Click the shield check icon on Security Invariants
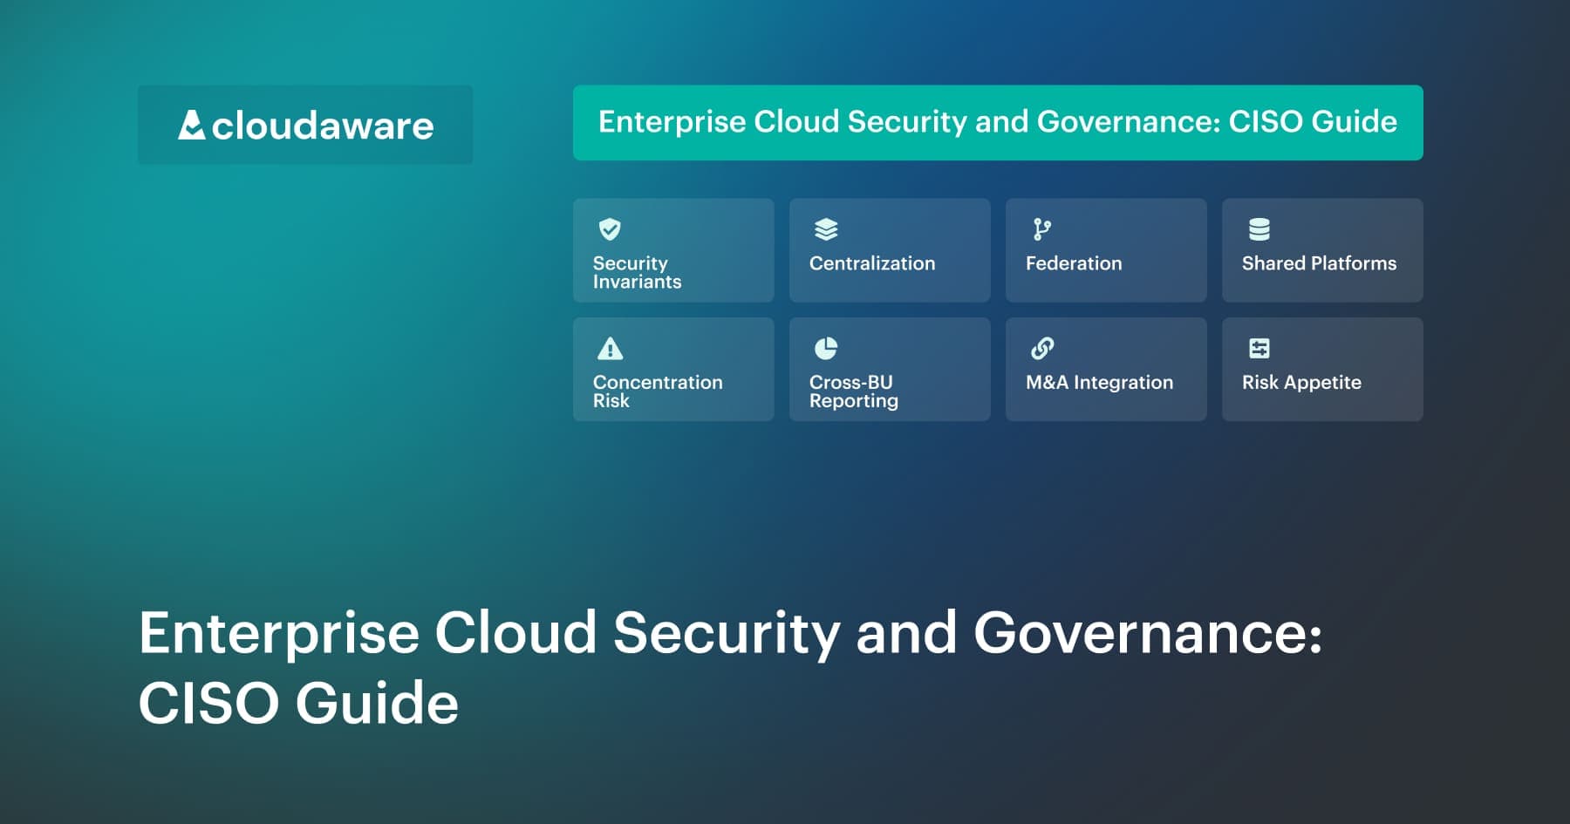 click(610, 229)
